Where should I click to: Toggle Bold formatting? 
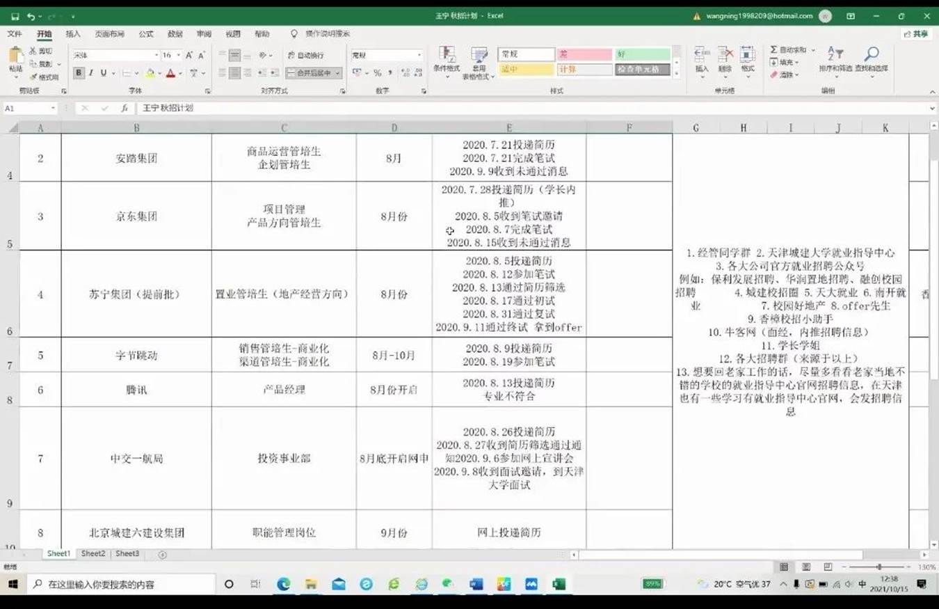click(79, 73)
